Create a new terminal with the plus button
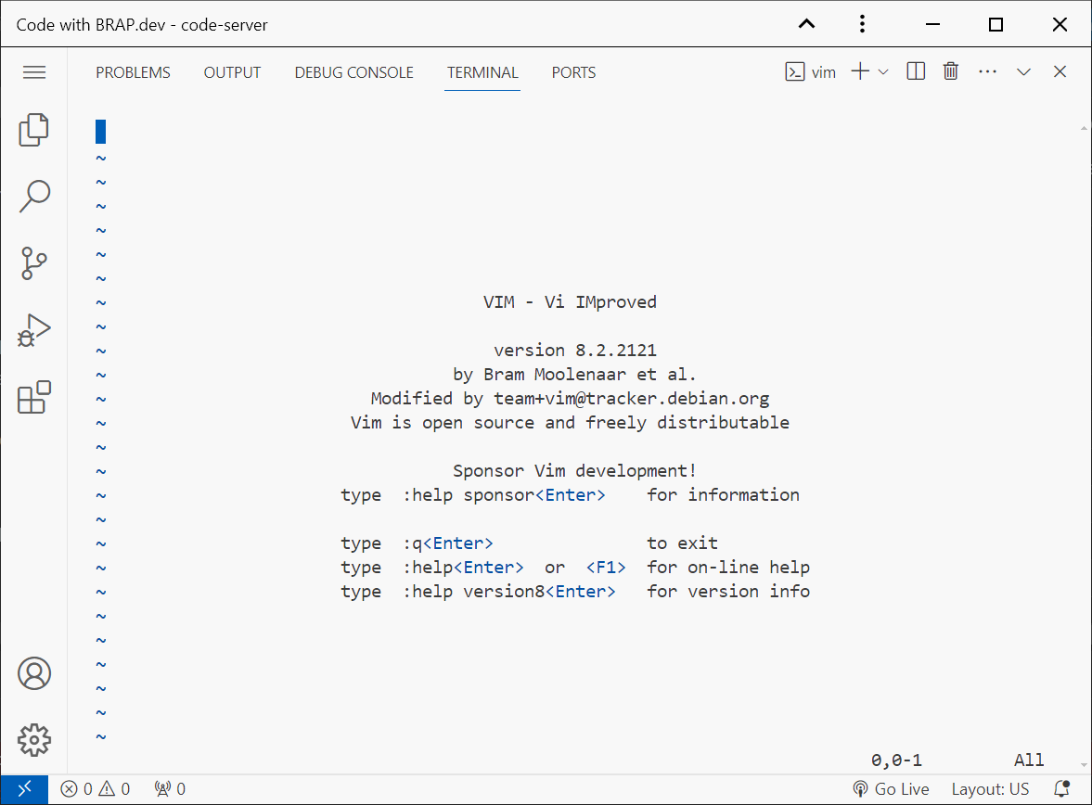 point(858,70)
